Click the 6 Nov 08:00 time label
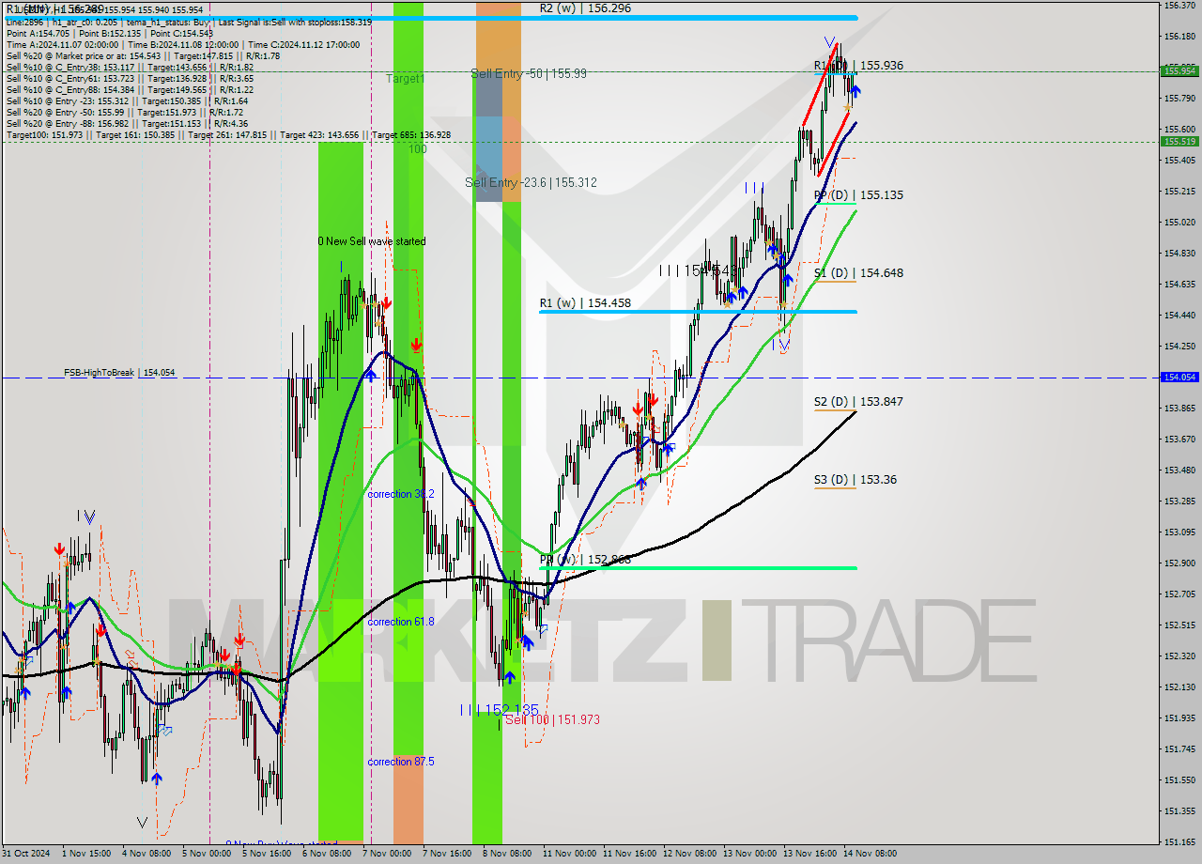The width and height of the screenshot is (1202, 864). click(x=327, y=854)
